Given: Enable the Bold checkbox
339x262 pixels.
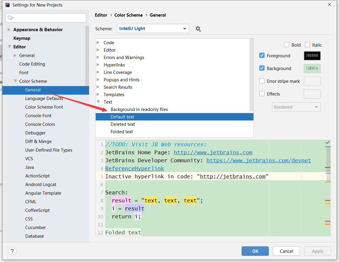Looking at the screenshot, I should (287, 45).
